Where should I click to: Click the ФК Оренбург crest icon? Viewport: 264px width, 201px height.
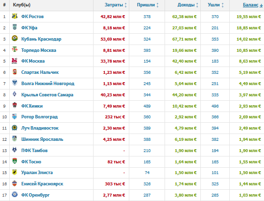(15, 195)
